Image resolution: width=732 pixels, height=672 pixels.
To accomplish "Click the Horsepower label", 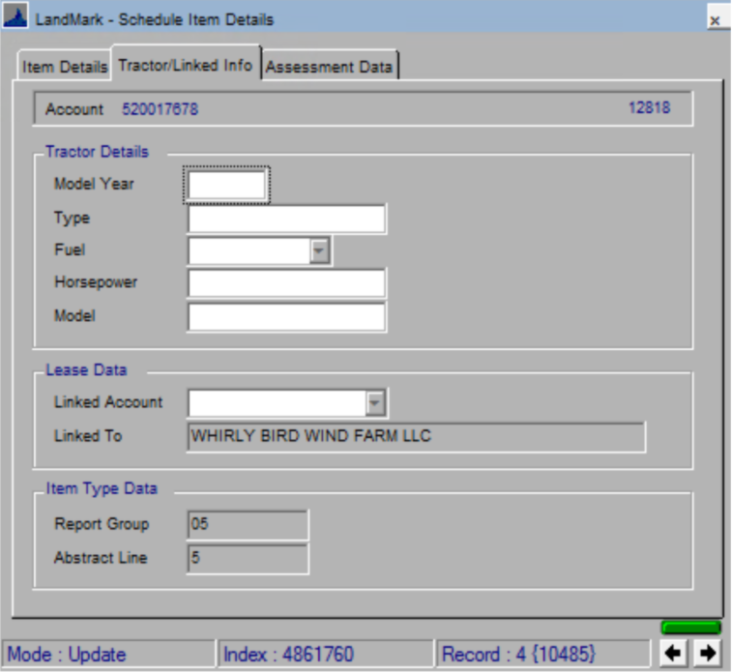I will (x=96, y=282).
